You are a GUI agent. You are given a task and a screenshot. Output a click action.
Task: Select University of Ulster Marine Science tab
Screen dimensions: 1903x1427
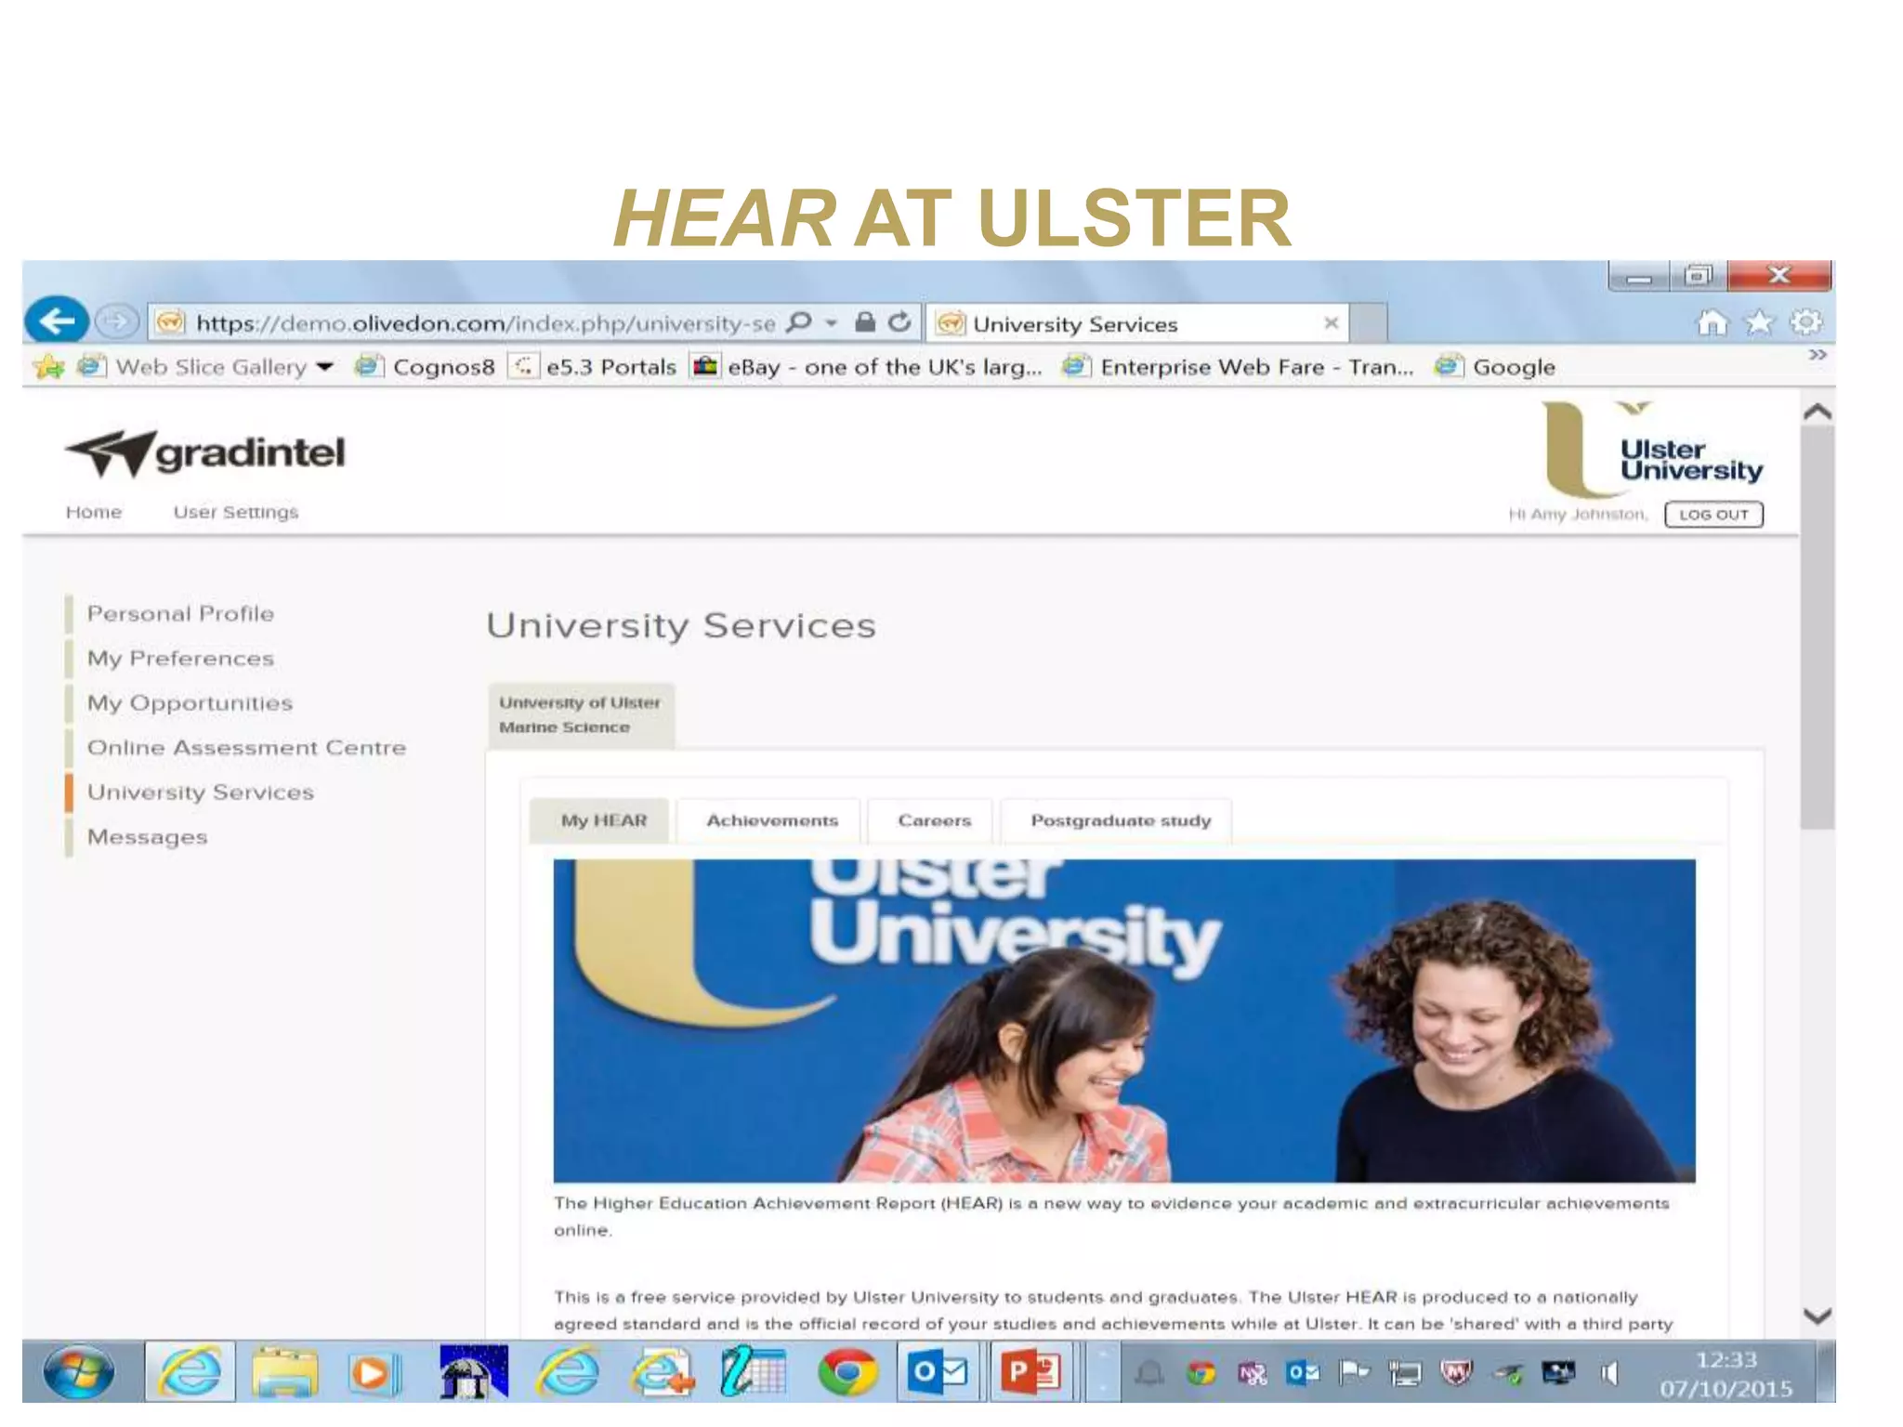pyautogui.click(x=581, y=714)
